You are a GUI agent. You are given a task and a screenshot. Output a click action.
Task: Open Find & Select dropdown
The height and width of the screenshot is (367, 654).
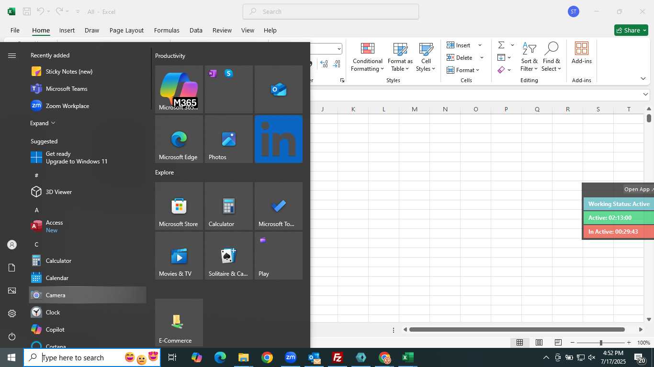pyautogui.click(x=551, y=57)
